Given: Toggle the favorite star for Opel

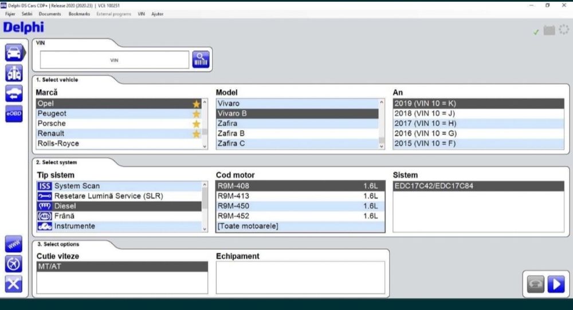Looking at the screenshot, I should click(x=196, y=104).
